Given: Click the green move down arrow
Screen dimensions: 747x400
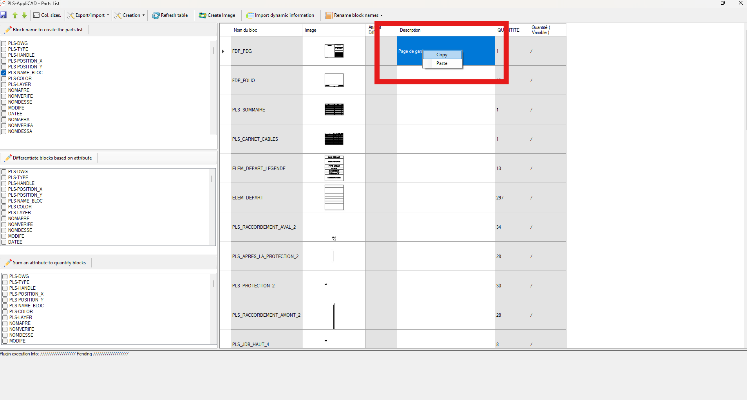Looking at the screenshot, I should point(24,15).
